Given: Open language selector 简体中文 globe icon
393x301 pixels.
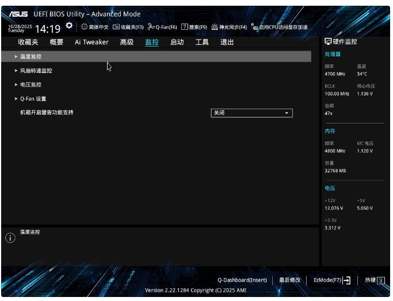Looking at the screenshot, I should [84, 27].
